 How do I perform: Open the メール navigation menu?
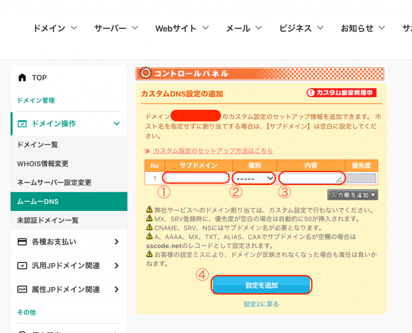click(244, 28)
